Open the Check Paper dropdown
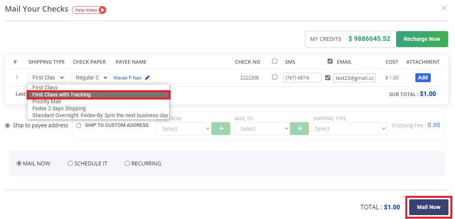Screen dimensions: 455x219 [x=90, y=77]
